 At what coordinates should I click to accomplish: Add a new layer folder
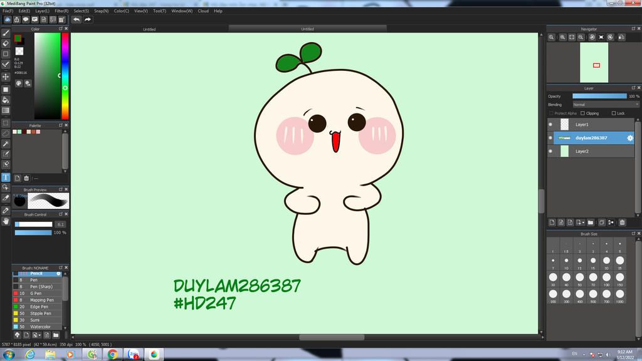(591, 222)
